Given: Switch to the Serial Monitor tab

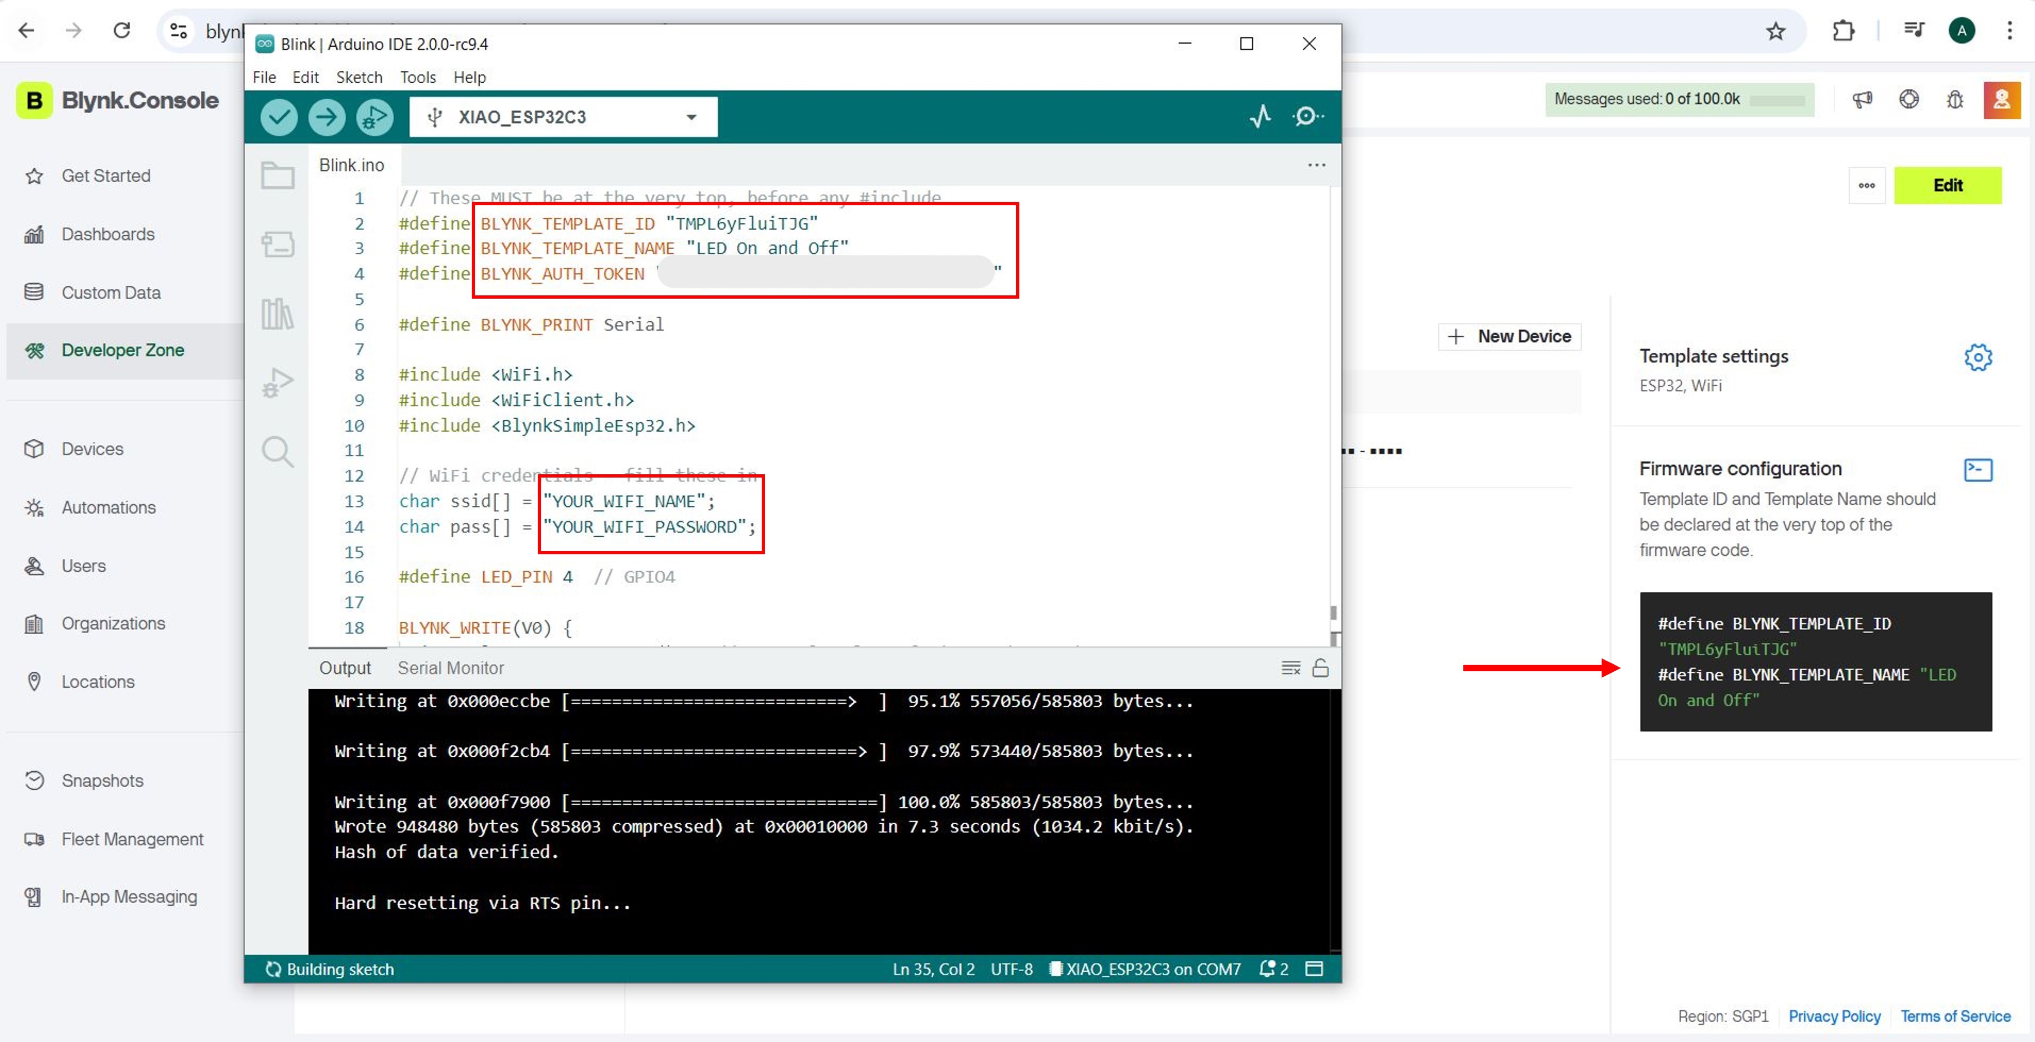Looking at the screenshot, I should [450, 668].
